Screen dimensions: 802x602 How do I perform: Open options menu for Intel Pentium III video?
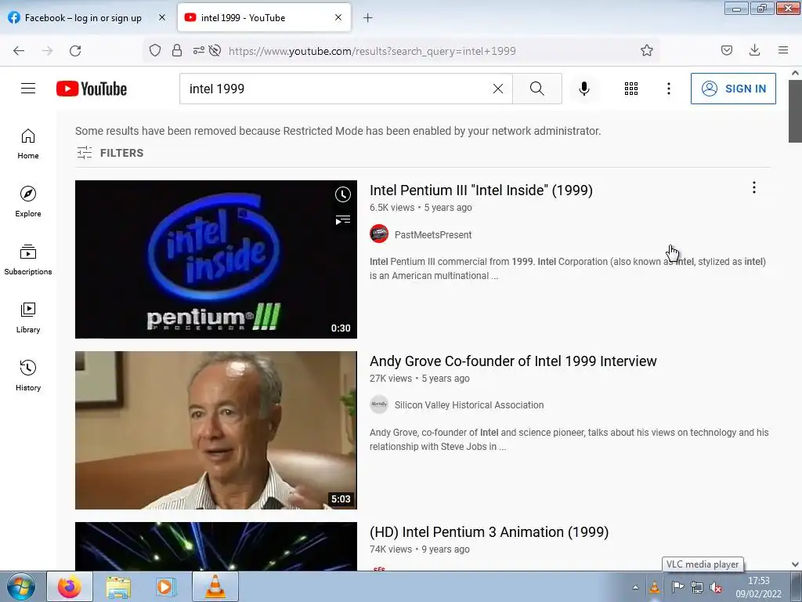(754, 188)
